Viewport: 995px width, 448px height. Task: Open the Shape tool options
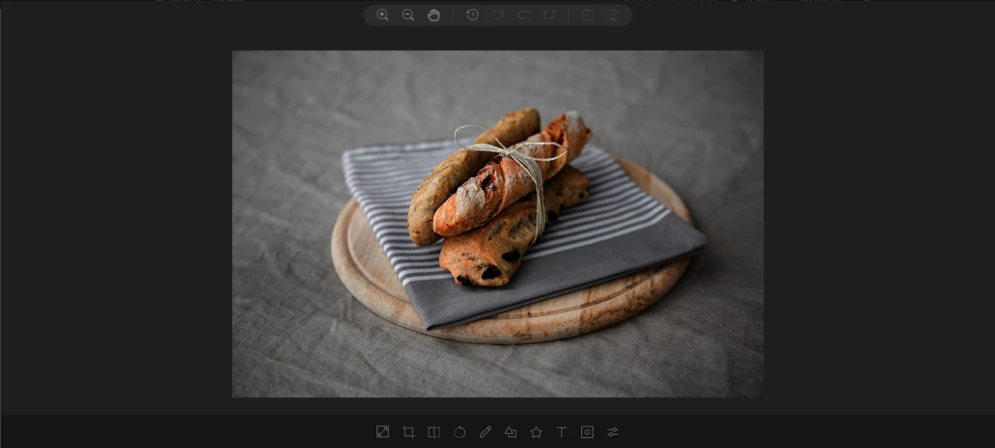point(511,431)
